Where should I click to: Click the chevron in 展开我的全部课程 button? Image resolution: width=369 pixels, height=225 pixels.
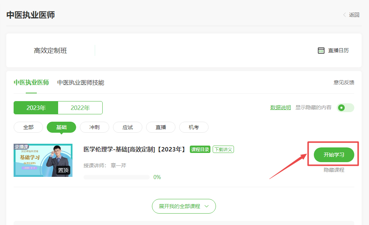[206, 206]
